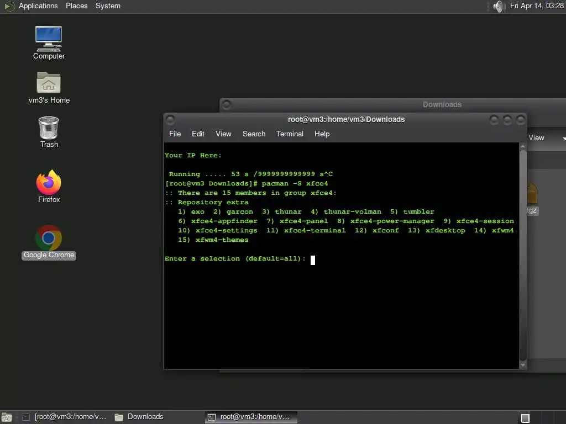This screenshot has height=424, width=566.
Task: Click the clock showing Fri Apr 14, 03:28
Action: coord(536,6)
